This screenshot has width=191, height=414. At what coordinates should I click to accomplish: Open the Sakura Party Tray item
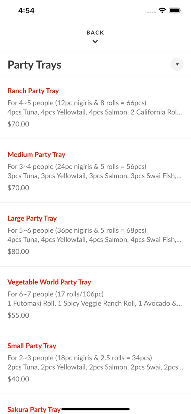(x=34, y=409)
